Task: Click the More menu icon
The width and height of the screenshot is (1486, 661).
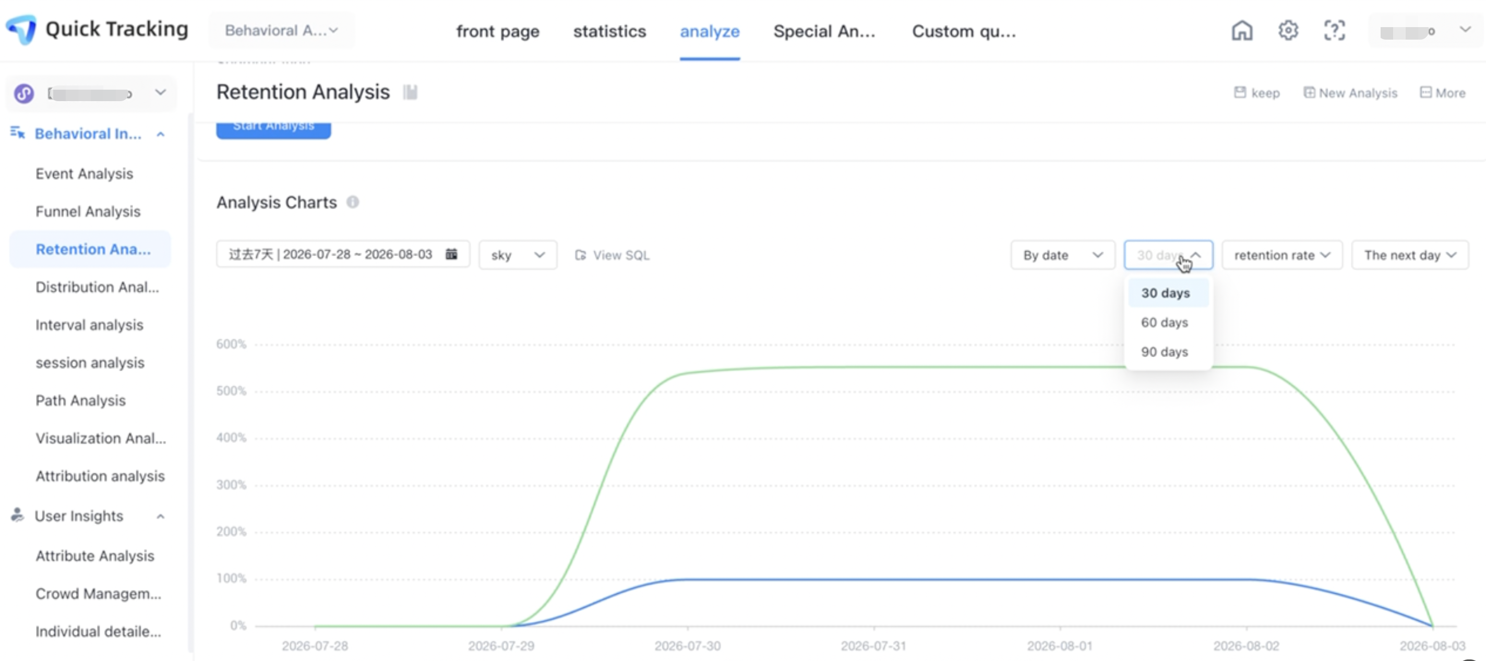Action: pos(1425,92)
